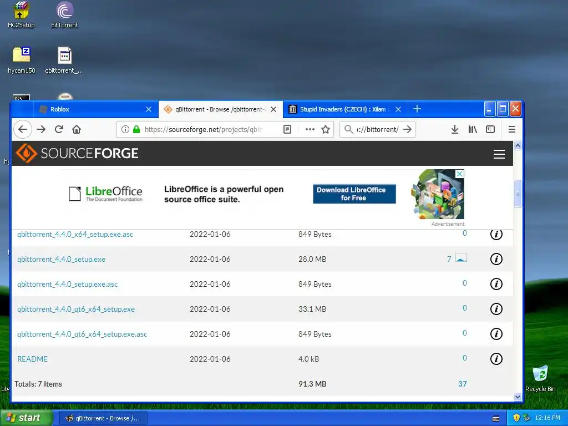Download qbittorrent_4.4.0_x64_setup.exe.asc
This screenshot has width=568, height=426.
coord(75,235)
